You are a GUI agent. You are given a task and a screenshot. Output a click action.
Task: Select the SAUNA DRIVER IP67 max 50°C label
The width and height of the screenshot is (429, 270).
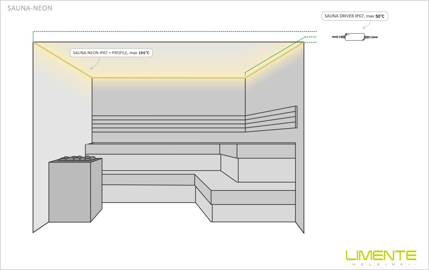(355, 16)
